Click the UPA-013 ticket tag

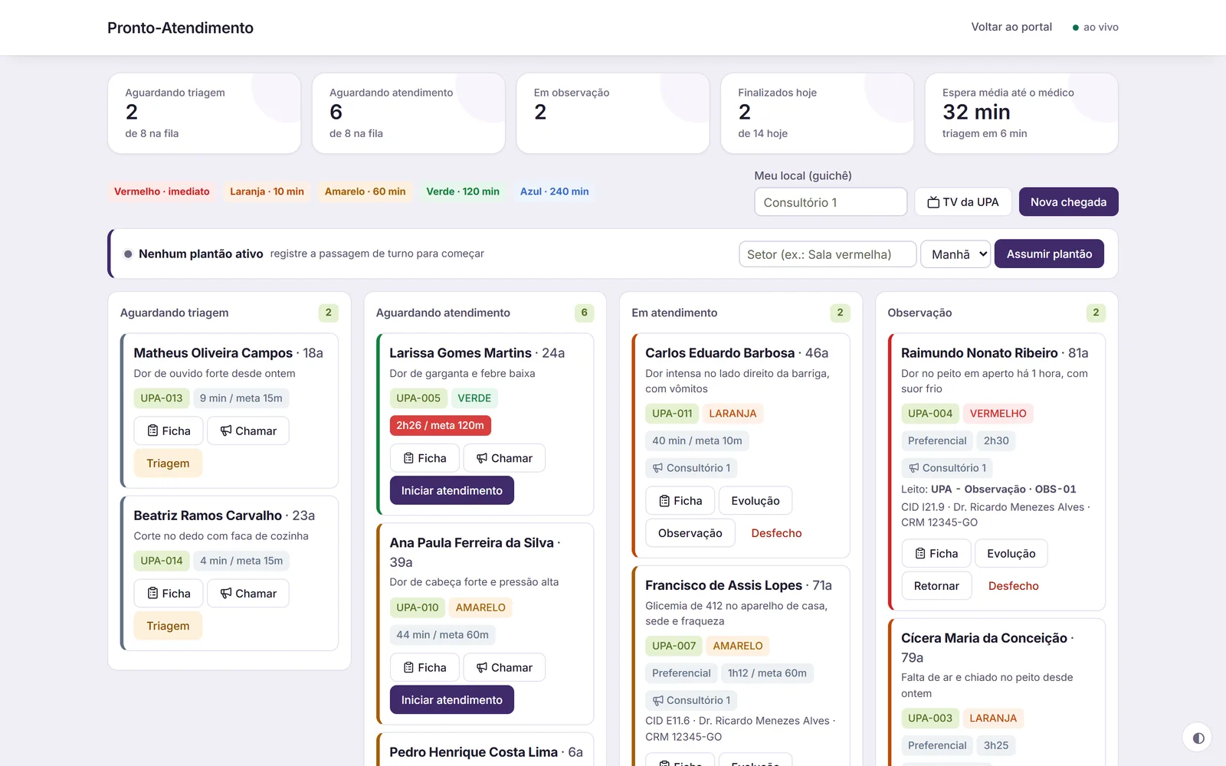162,398
